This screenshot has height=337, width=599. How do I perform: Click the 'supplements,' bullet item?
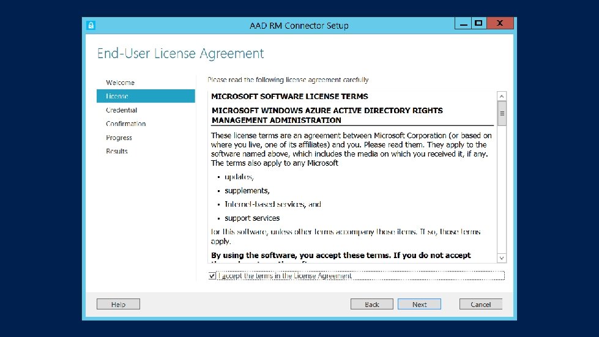point(247,190)
